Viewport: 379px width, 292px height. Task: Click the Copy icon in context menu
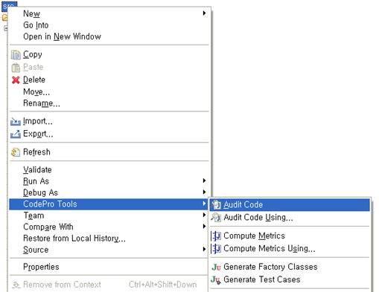pyautogui.click(x=16, y=55)
